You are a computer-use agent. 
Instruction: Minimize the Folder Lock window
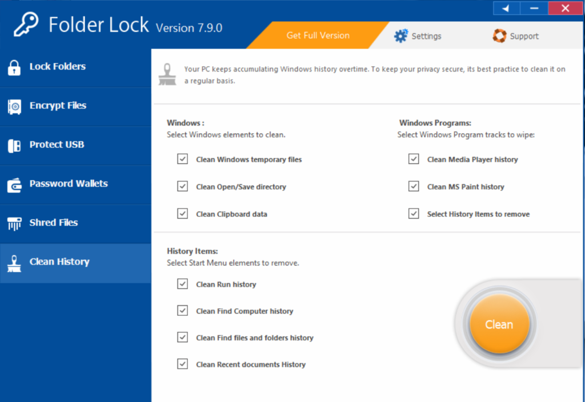pos(535,8)
